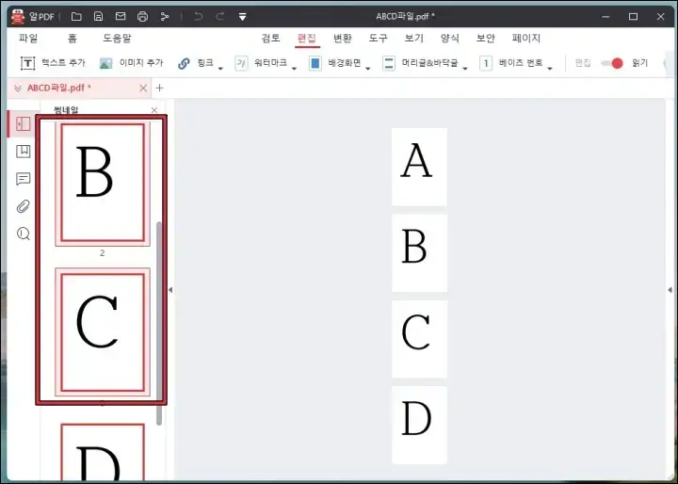
Task: Expand the 배경화면 dropdown arrow
Action: [x=368, y=69]
